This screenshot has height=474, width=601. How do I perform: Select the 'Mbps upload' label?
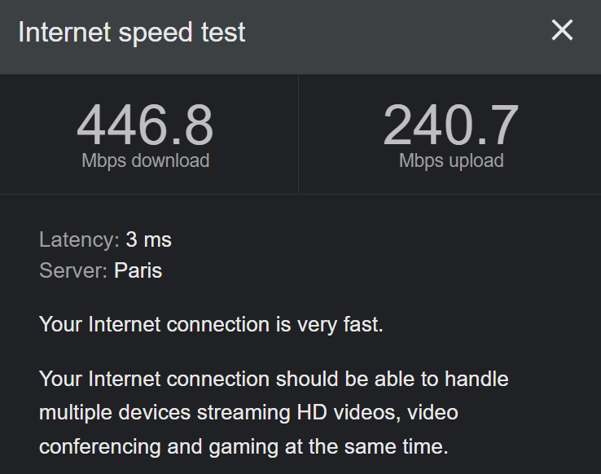[451, 160]
